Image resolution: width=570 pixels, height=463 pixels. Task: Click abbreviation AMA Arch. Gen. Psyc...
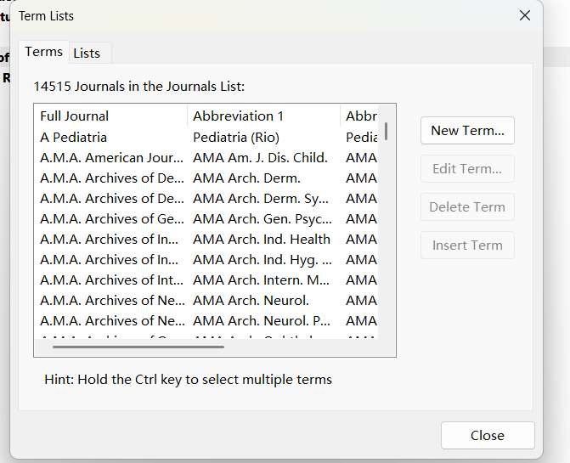[262, 219]
